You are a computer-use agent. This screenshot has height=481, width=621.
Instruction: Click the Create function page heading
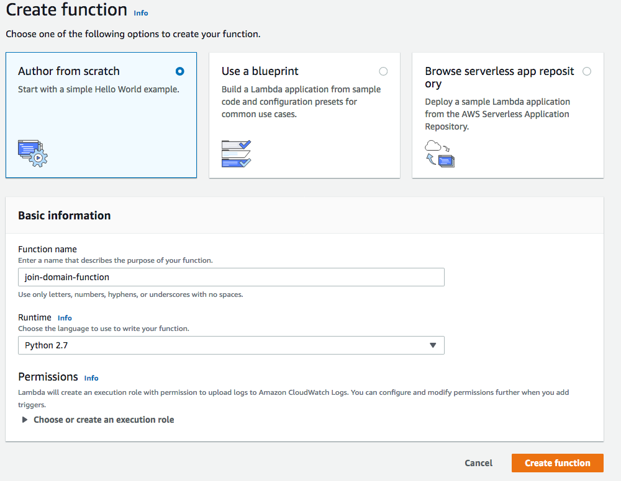(66, 10)
